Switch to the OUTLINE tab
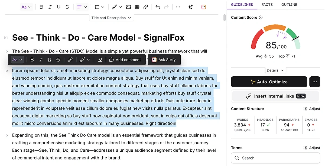Viewport: 325px width, 166px height. [x=289, y=5]
